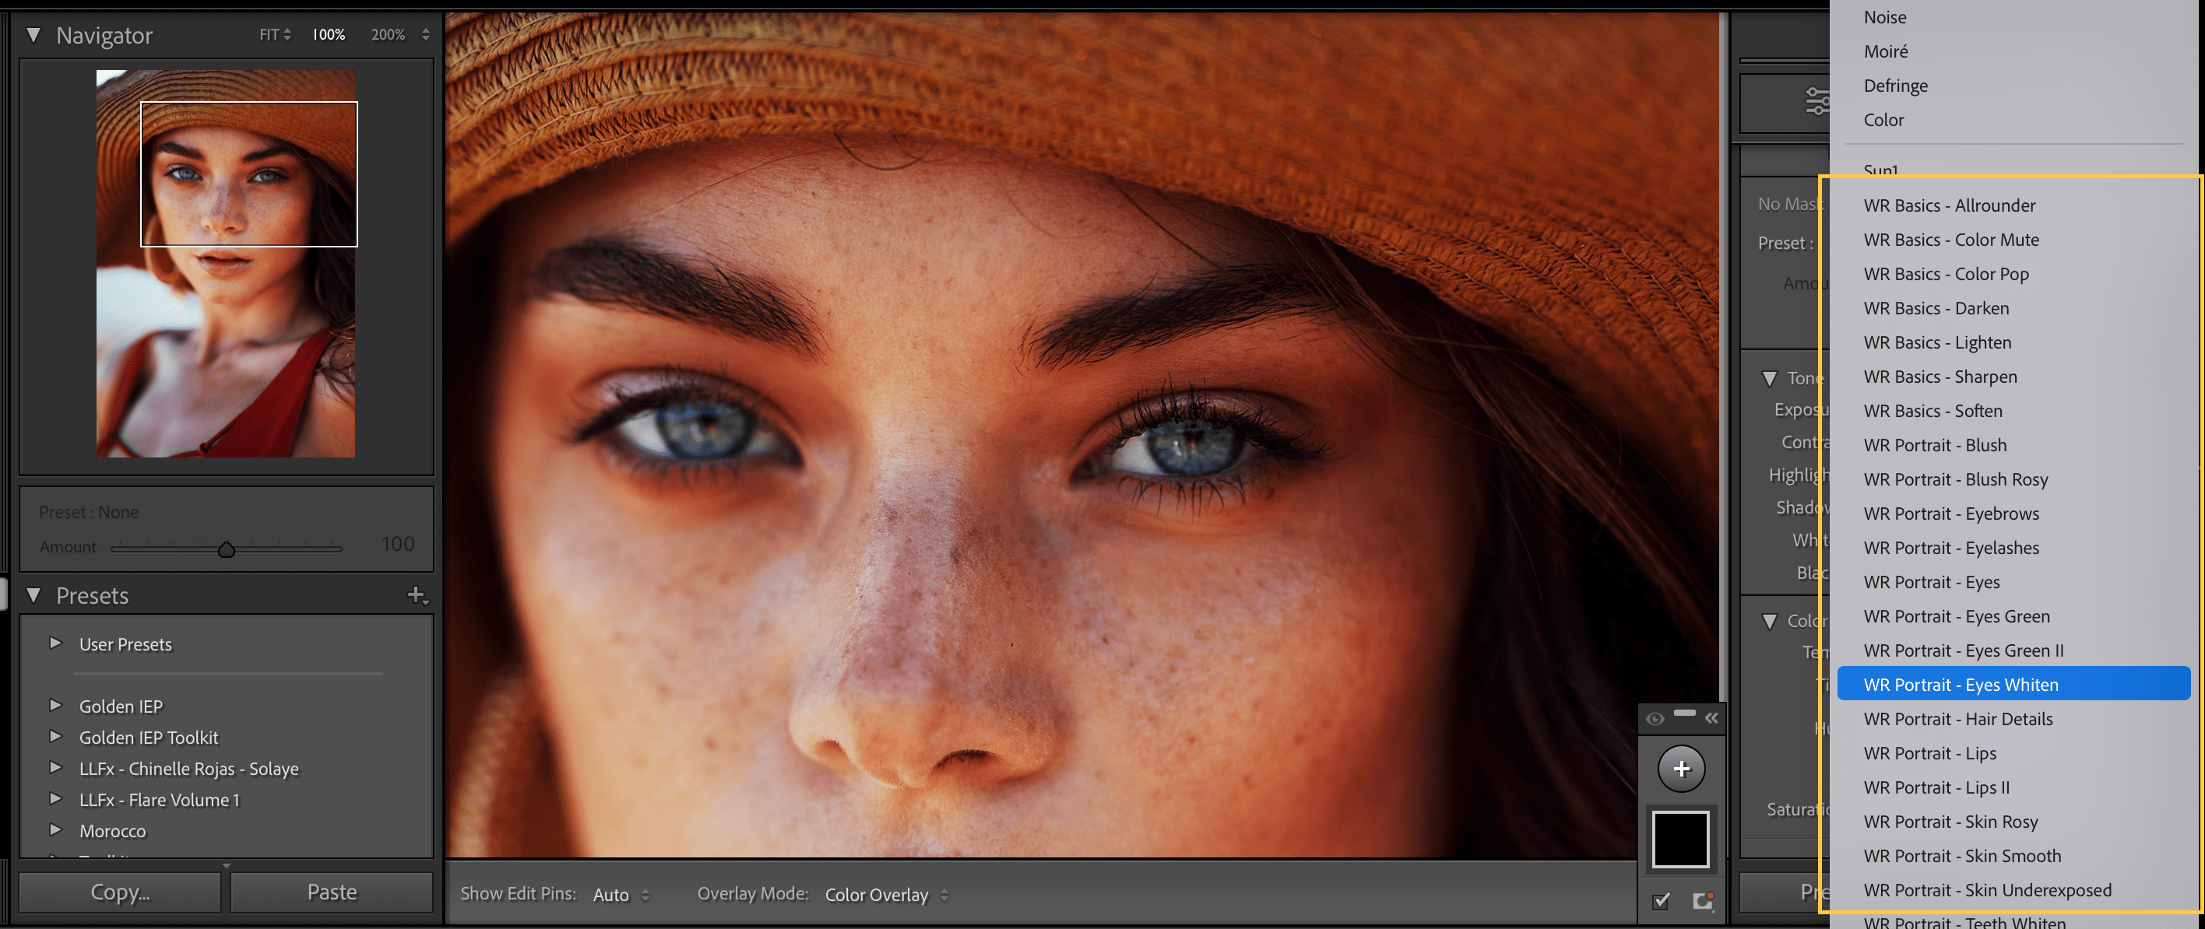This screenshot has height=929, width=2205.
Task: Click the Paste button
Action: (x=331, y=892)
